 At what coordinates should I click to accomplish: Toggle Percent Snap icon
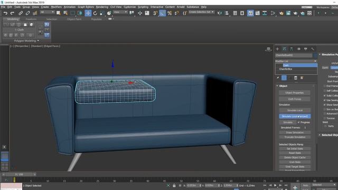pos(170,13)
